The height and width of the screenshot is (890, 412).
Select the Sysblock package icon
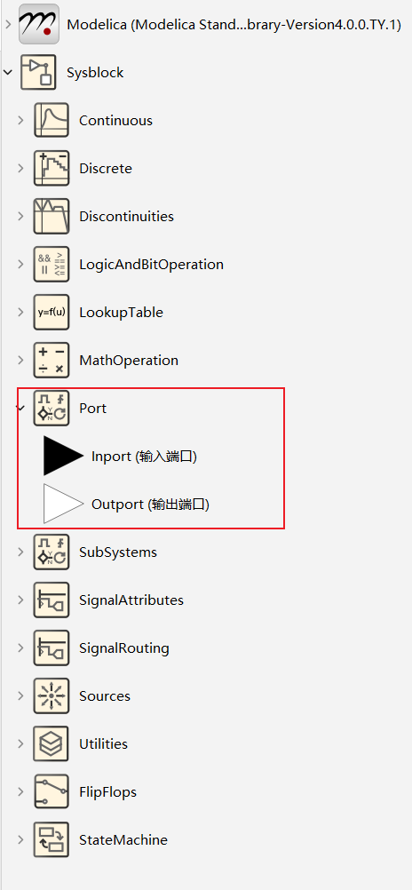[38, 72]
